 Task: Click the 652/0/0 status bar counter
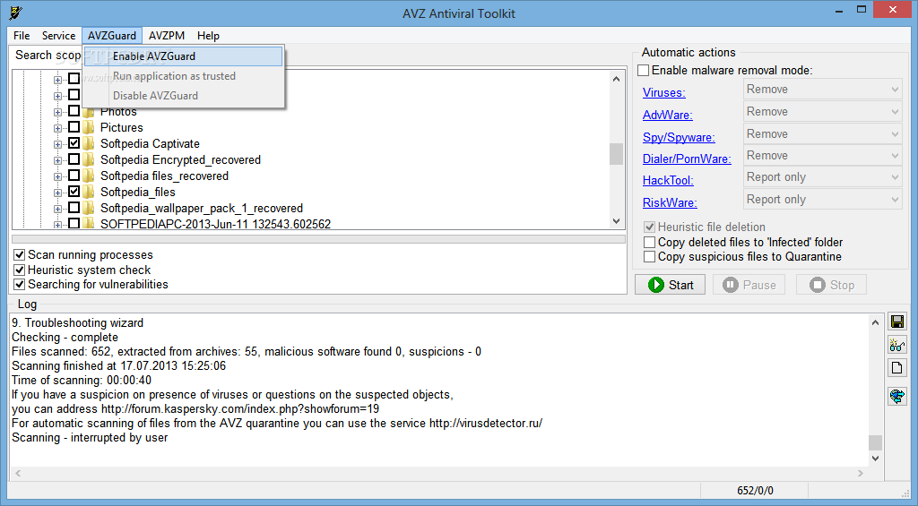[x=755, y=490]
